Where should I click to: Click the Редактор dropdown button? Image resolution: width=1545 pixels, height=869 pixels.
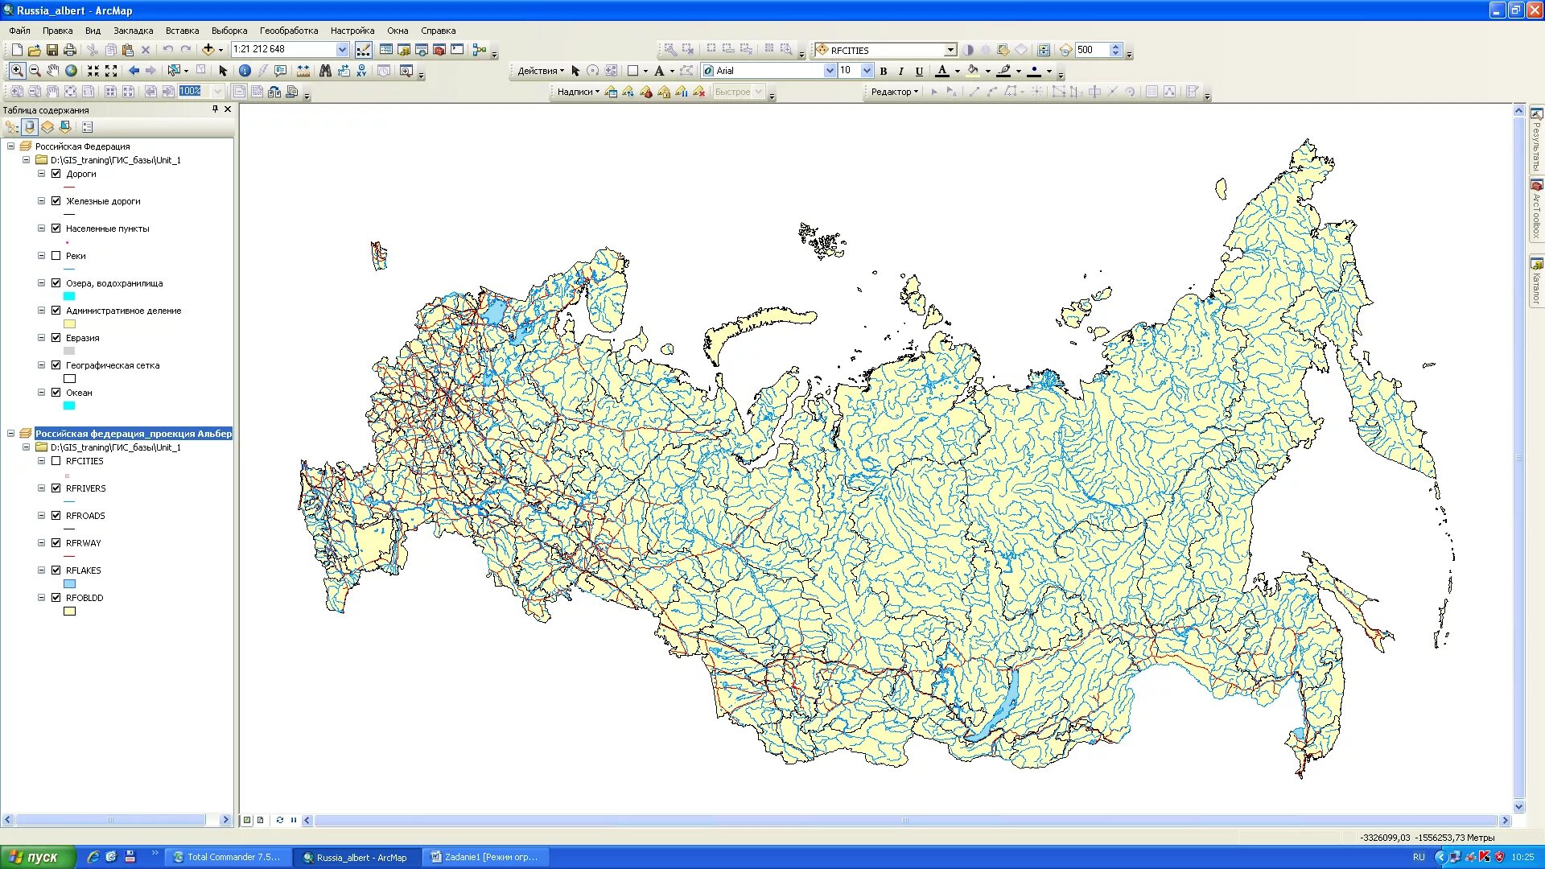894,92
